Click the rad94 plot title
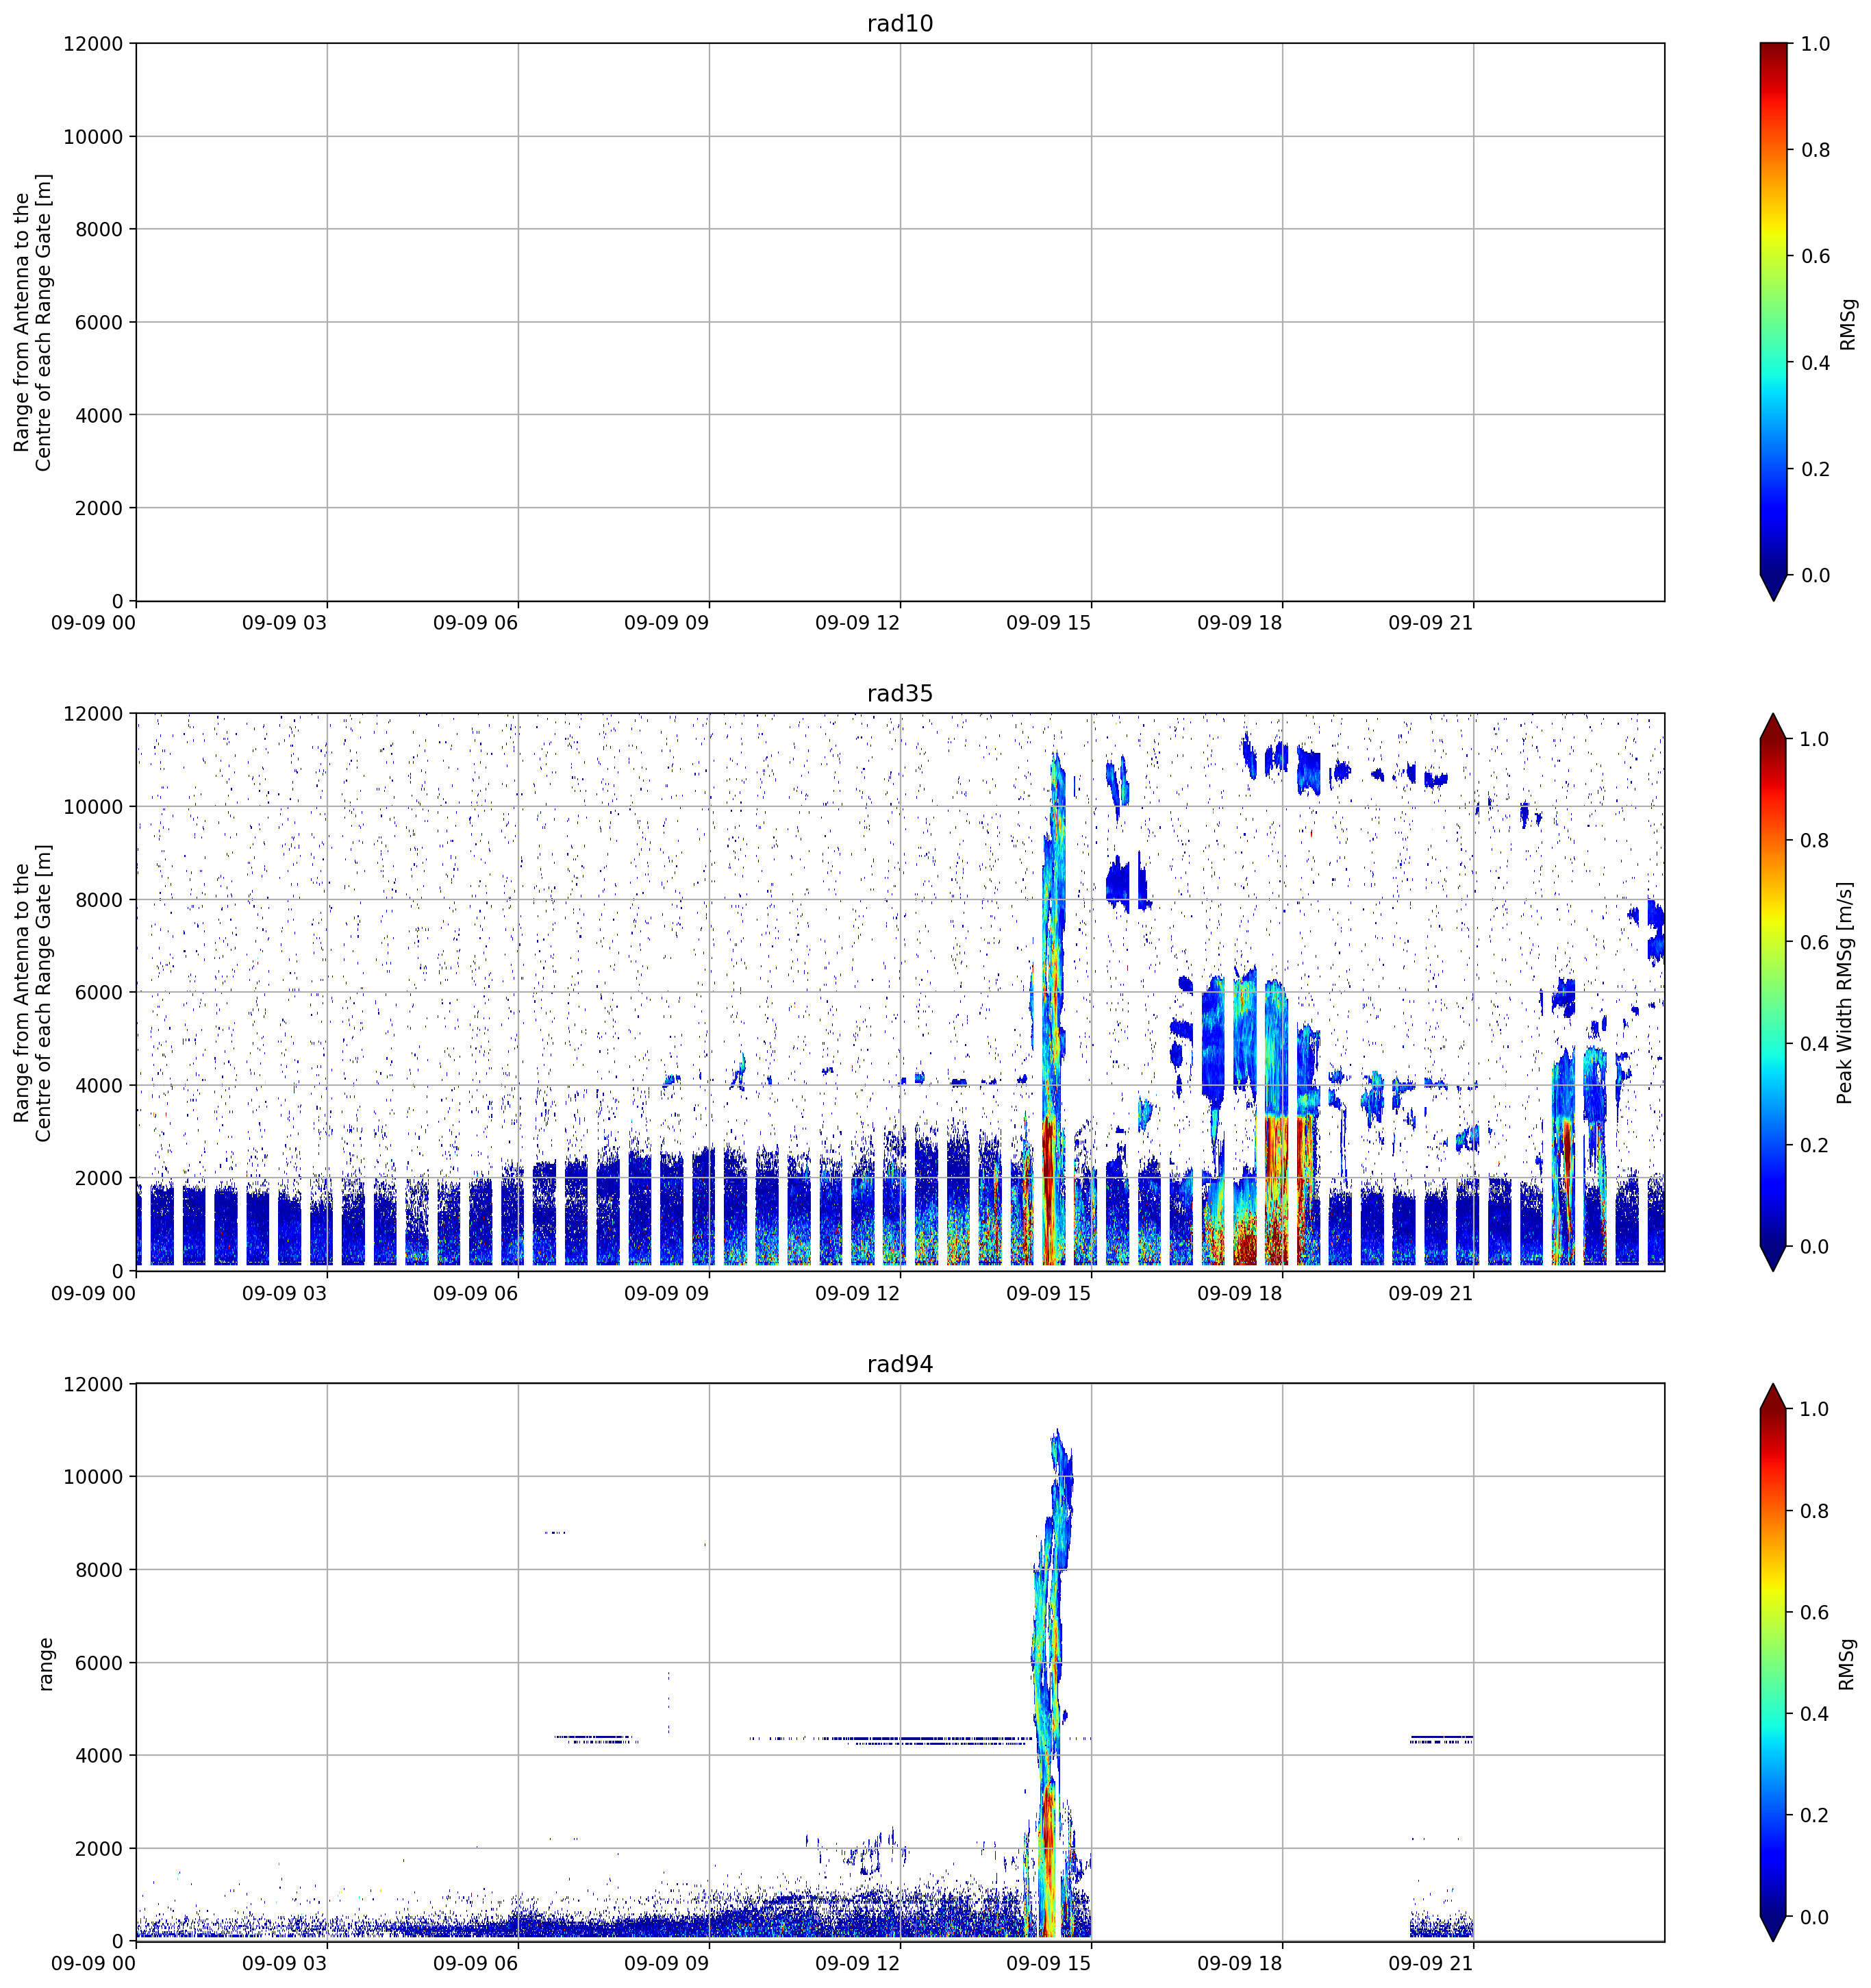Screen dimensions: 1871x1988 (899, 1364)
